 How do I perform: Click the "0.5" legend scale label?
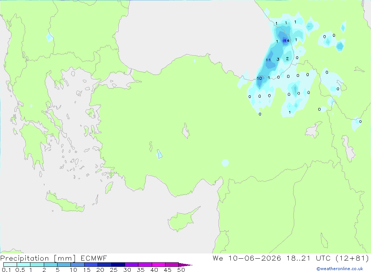(x=20, y=270)
